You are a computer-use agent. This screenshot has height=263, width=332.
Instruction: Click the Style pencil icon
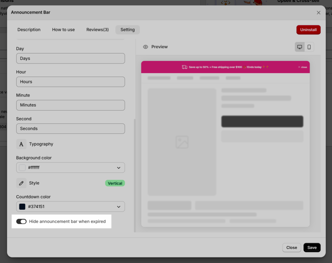pyautogui.click(x=21, y=183)
